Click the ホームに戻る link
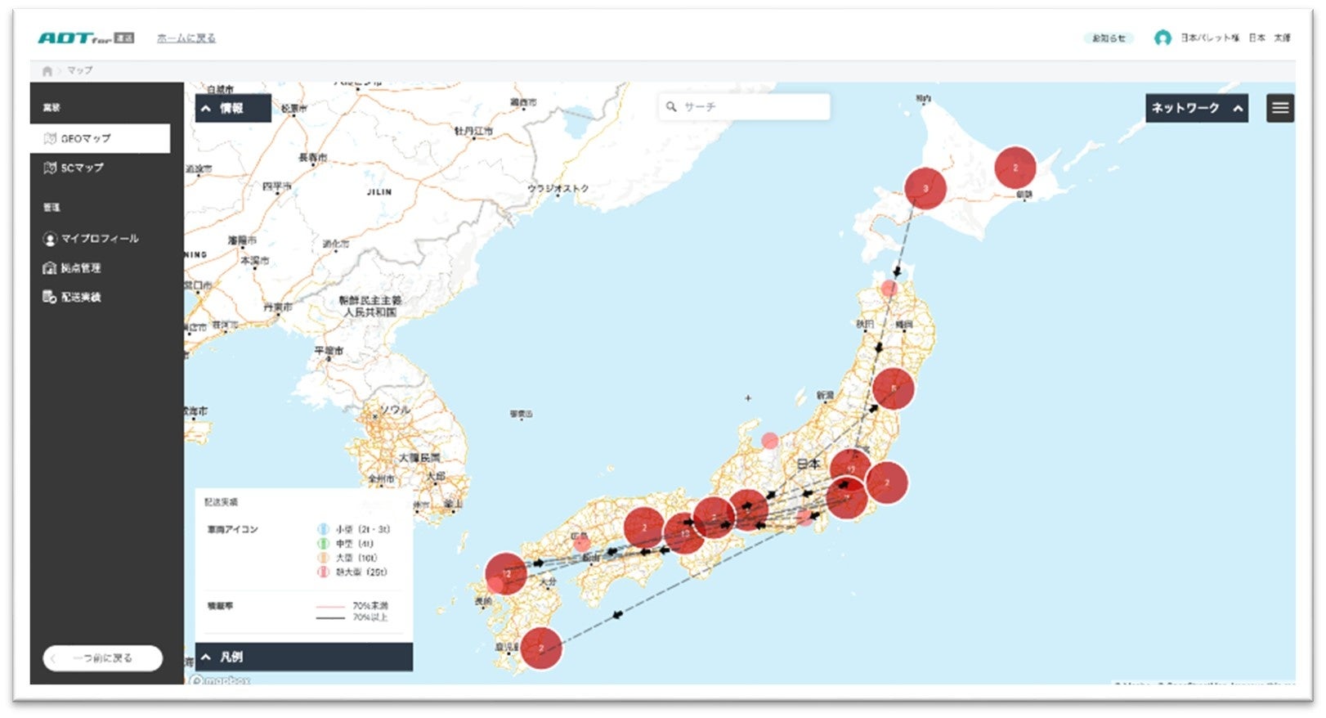This screenshot has width=1326, height=718. (x=186, y=38)
